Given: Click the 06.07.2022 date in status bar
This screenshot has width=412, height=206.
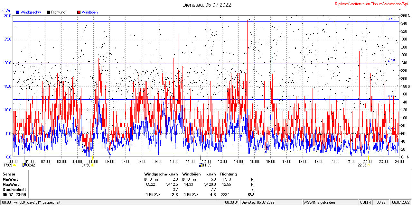Looking at the screenshot, I should click(x=401, y=202).
